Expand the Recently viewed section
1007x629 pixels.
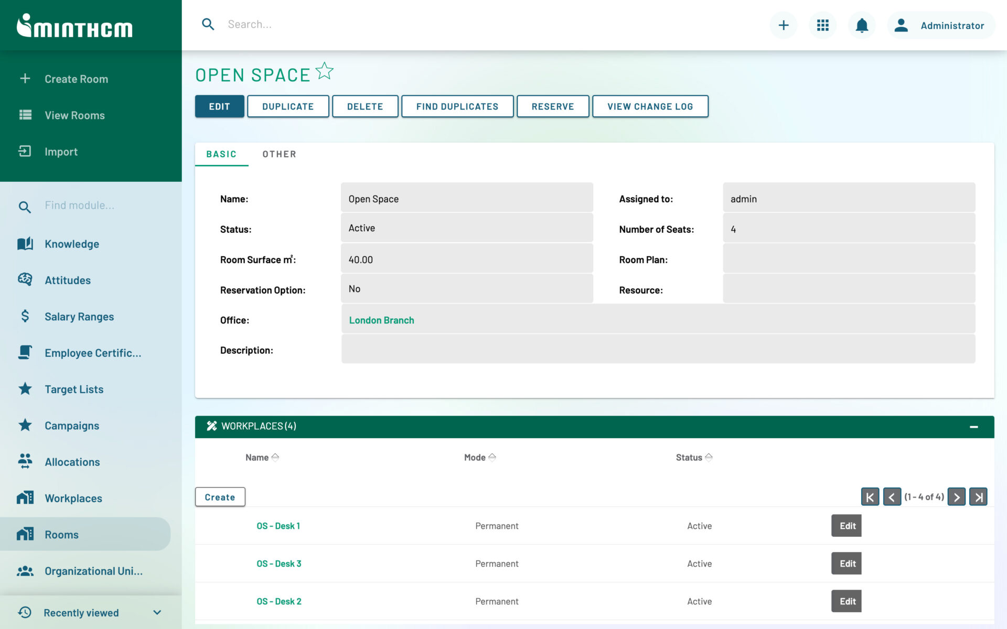coord(156,612)
